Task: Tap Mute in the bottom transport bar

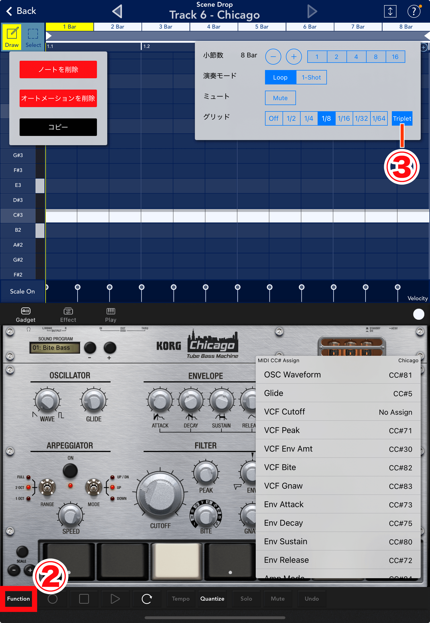Action: point(278,599)
